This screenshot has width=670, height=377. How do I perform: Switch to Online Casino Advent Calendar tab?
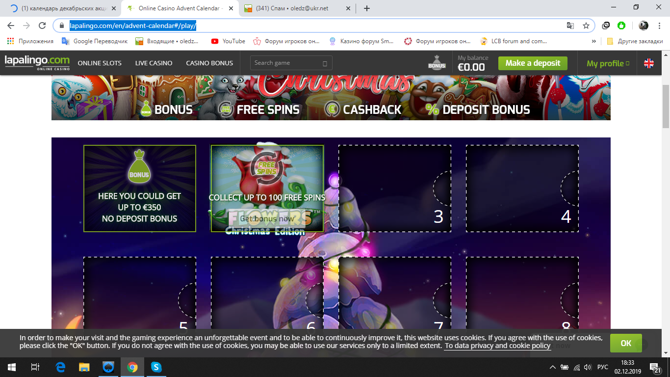(180, 8)
